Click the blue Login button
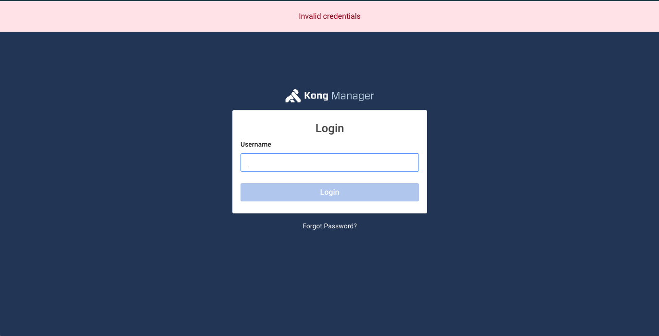Image resolution: width=659 pixels, height=336 pixels. (329, 192)
